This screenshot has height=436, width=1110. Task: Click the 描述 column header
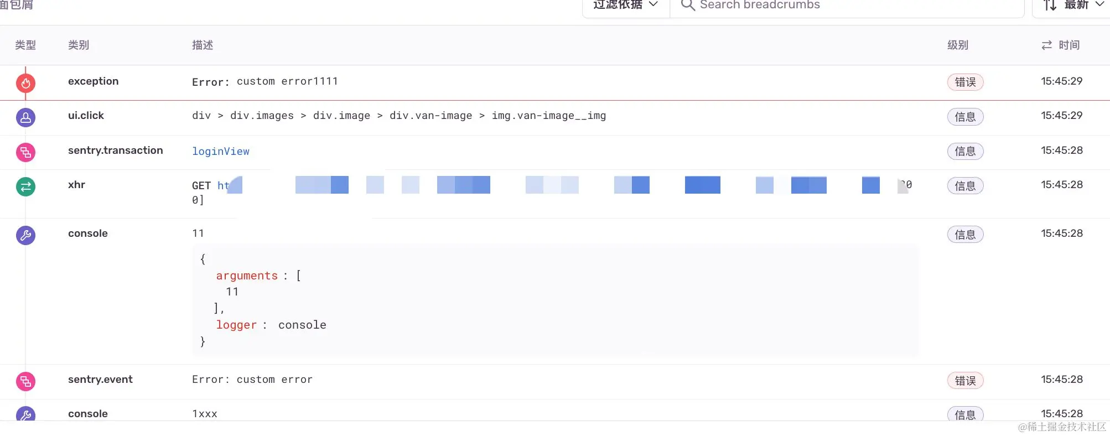click(203, 45)
